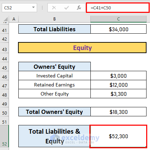This screenshot has width=150, height=150.
Task: Click the Insert Function fx icon
Action: tap(79, 8)
